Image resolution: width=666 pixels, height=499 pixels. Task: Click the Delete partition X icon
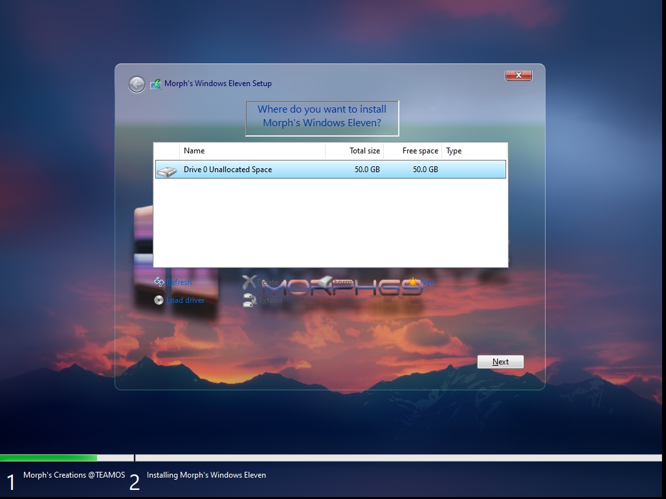tap(249, 282)
